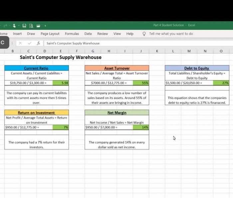Click the blue Current Ratio header cell
The height and width of the screenshot is (198, 233).
point(37,68)
